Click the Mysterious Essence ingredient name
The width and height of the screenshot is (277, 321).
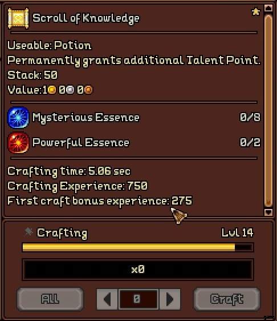(x=86, y=118)
